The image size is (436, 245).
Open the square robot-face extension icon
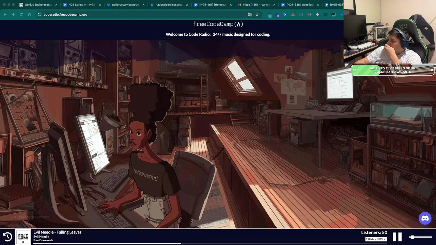coord(334,15)
